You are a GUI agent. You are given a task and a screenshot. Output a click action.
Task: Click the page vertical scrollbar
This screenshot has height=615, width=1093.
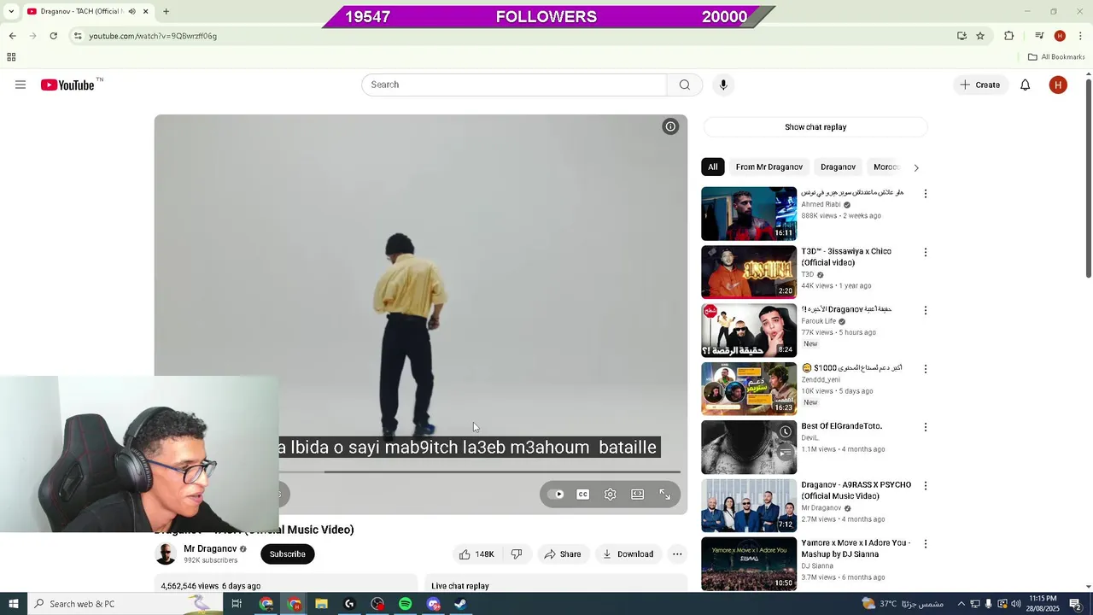tap(1088, 178)
